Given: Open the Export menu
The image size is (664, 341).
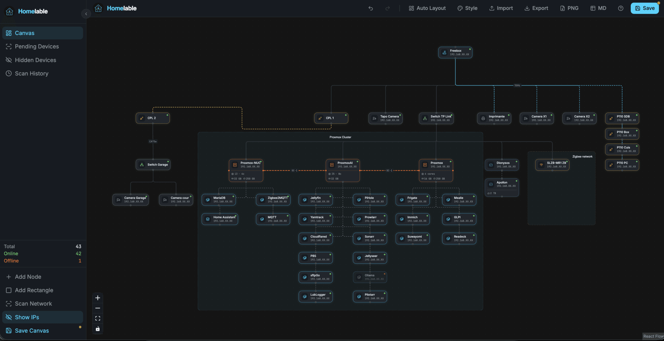Looking at the screenshot, I should tap(536, 8).
